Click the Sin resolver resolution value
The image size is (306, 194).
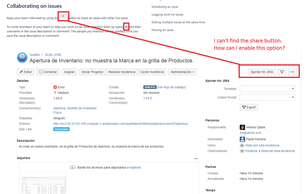click(151, 93)
